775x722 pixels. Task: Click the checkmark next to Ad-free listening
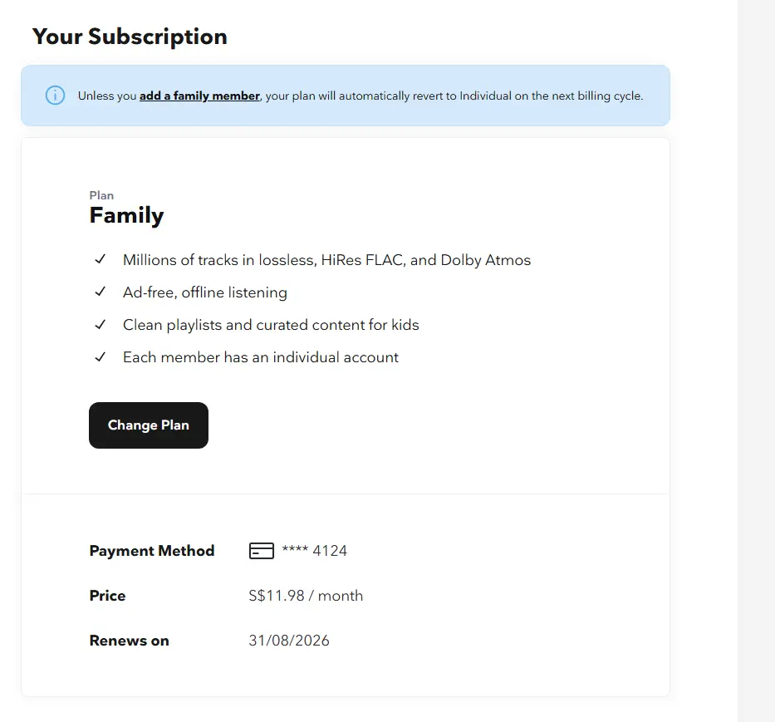tap(101, 292)
